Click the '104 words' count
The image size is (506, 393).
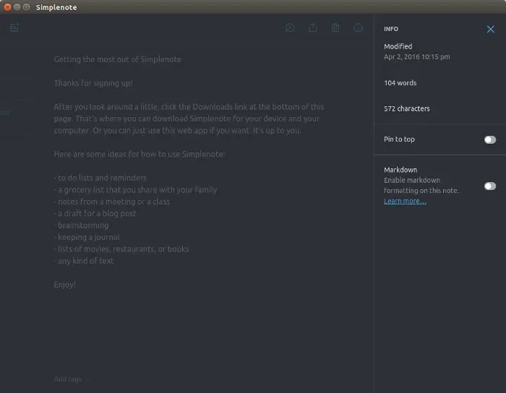pos(400,83)
